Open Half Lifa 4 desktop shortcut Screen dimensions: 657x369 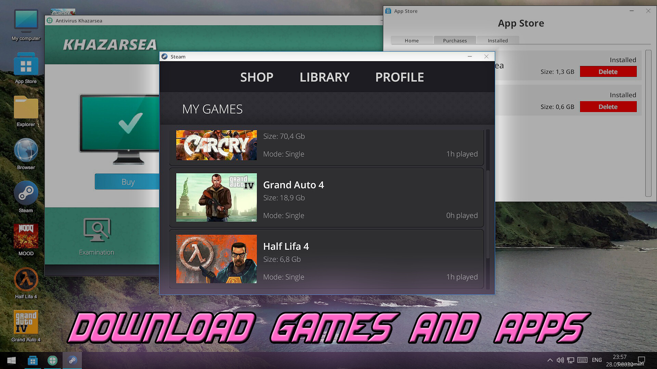tap(26, 280)
